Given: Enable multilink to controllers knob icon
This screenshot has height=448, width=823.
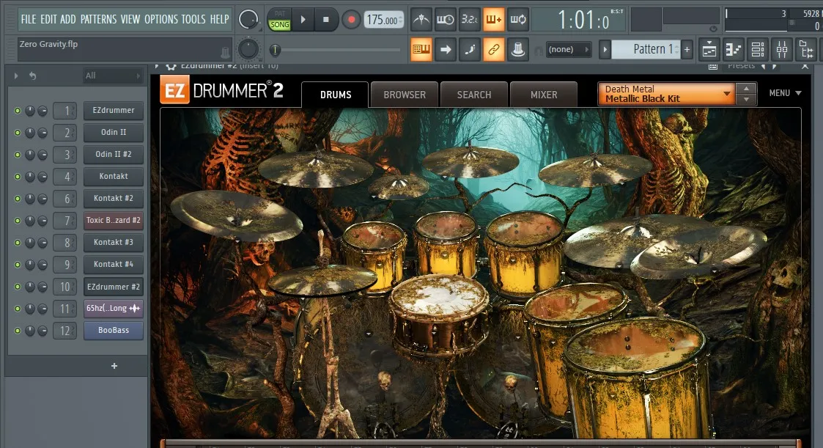Looking at the screenshot, I should [518, 50].
